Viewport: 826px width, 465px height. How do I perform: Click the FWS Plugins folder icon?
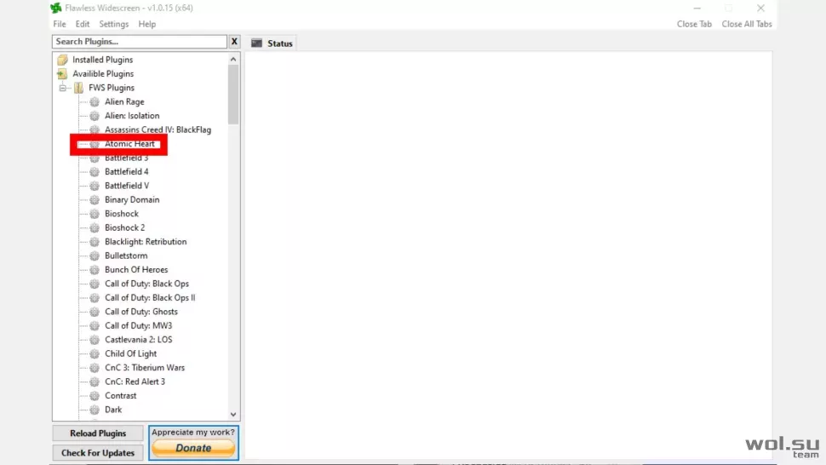[78, 88]
